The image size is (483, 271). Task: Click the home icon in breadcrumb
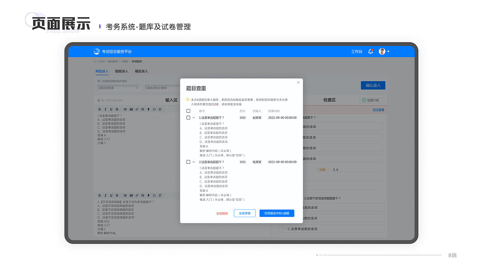(95, 61)
